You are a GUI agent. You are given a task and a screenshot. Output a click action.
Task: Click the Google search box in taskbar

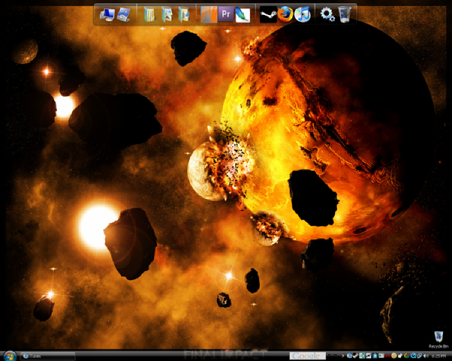(x=307, y=356)
